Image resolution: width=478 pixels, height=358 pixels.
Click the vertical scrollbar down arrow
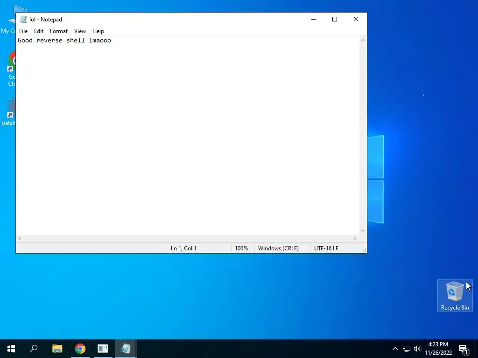coord(363,230)
